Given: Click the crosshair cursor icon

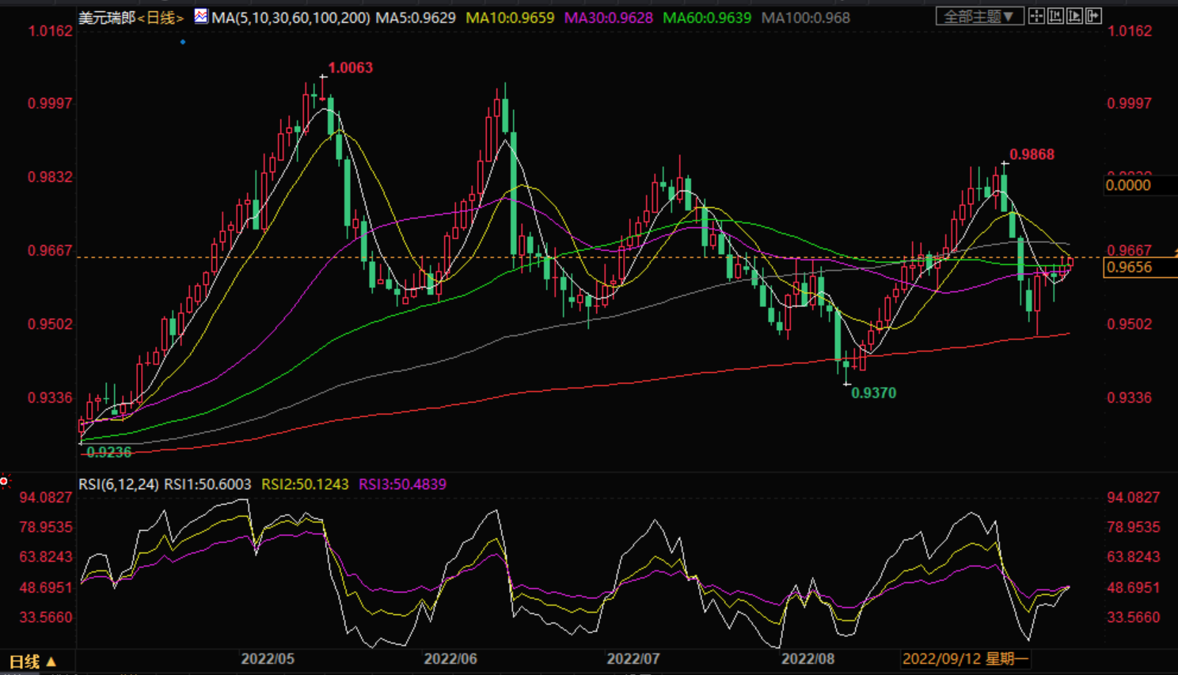Looking at the screenshot, I should click(1036, 16).
